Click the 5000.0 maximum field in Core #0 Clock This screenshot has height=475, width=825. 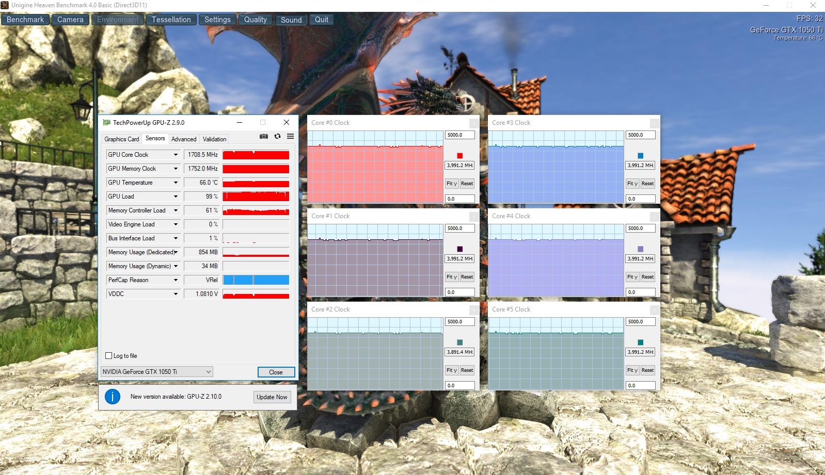459,135
